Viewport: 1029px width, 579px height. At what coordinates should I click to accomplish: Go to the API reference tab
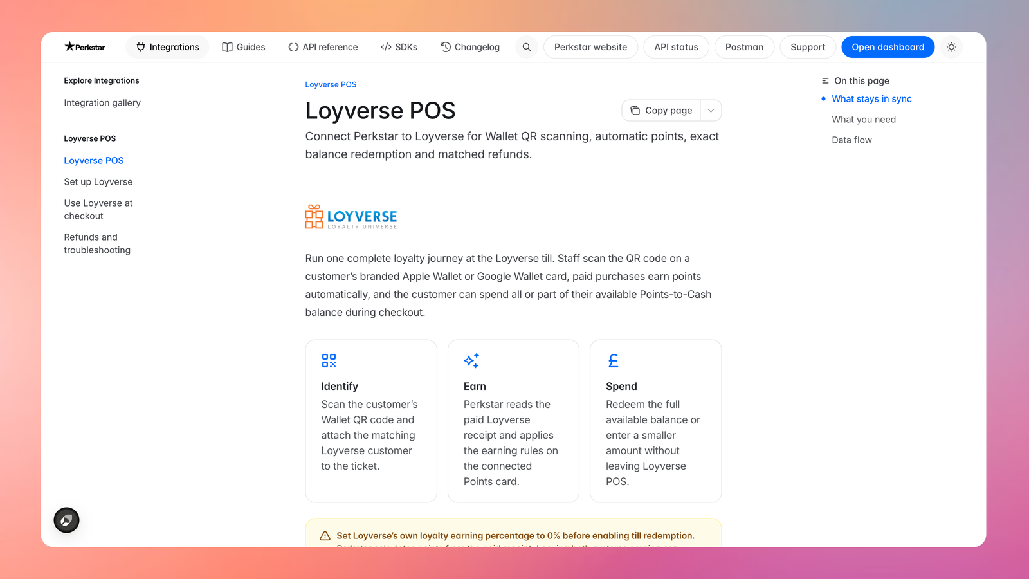coord(323,47)
